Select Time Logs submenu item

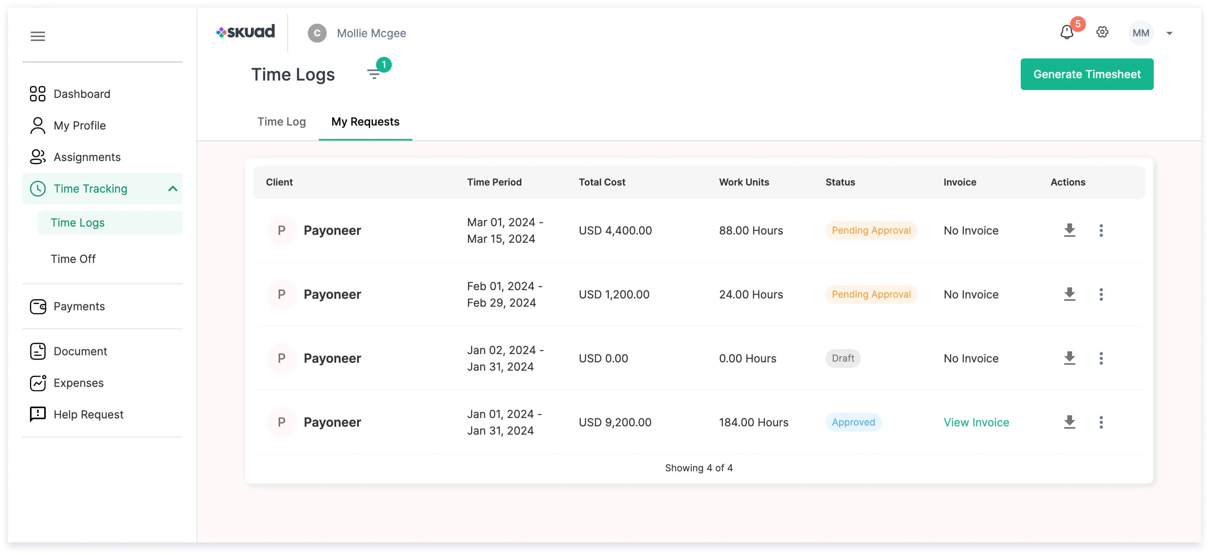pyautogui.click(x=109, y=223)
